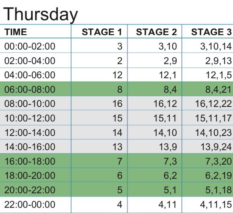Image resolution: width=233 pixels, height=213 pixels.
Task: Click Stage 2 cell showing 7,3
Action: [x=155, y=161]
